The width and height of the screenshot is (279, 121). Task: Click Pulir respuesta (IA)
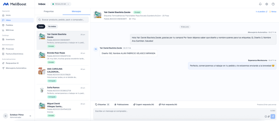(x=168, y=104)
